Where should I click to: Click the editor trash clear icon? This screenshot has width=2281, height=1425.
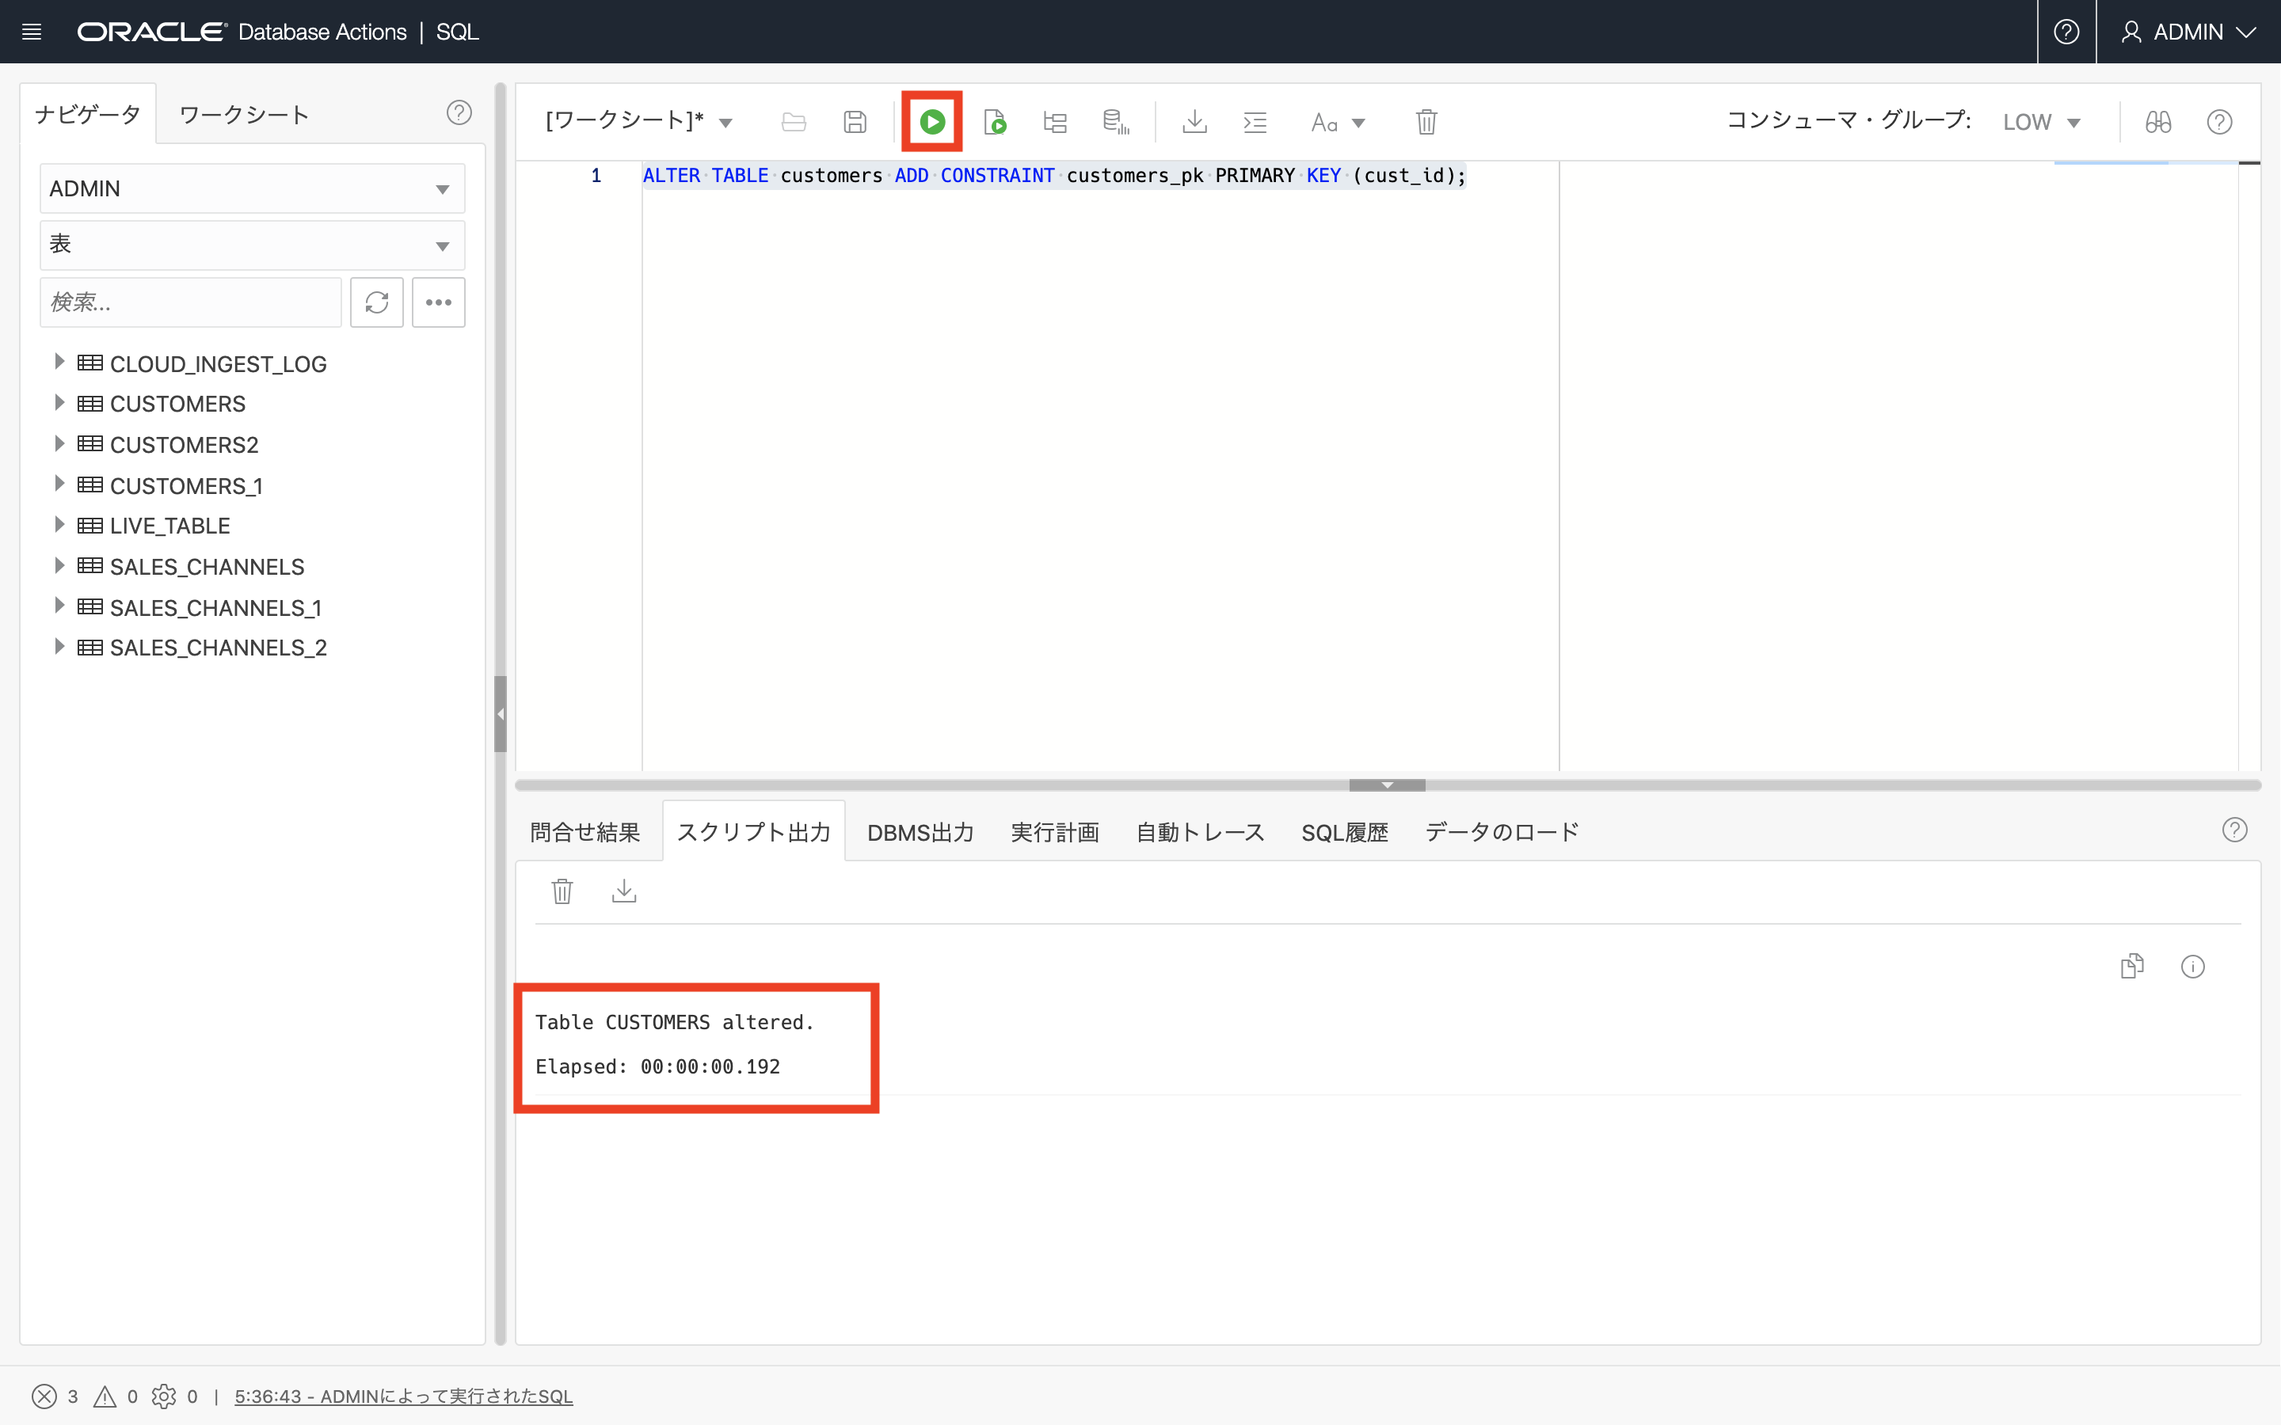[1426, 122]
